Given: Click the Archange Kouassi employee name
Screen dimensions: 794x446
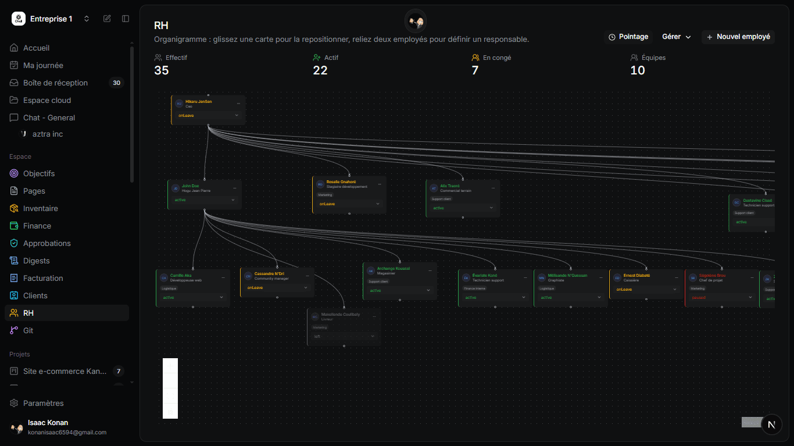Looking at the screenshot, I should click(x=394, y=269).
